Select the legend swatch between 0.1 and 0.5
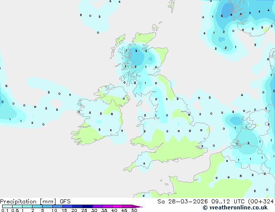Screen dimensions: 275x212 coord(7,206)
